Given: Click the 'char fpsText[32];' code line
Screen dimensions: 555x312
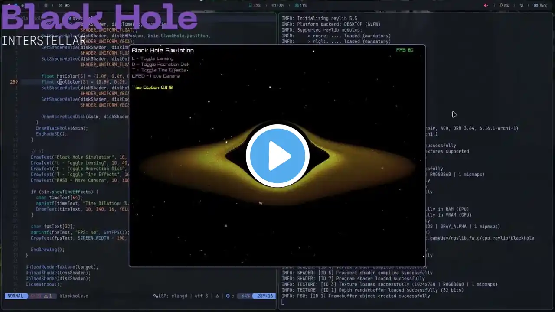Looking at the screenshot, I should [53, 227].
